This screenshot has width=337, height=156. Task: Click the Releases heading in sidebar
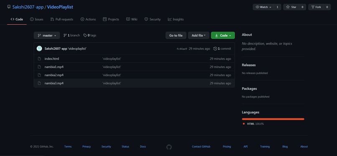pos(249,65)
